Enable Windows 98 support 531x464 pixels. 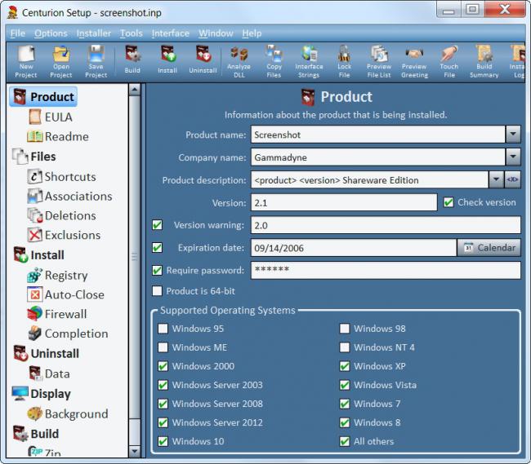[345, 329]
